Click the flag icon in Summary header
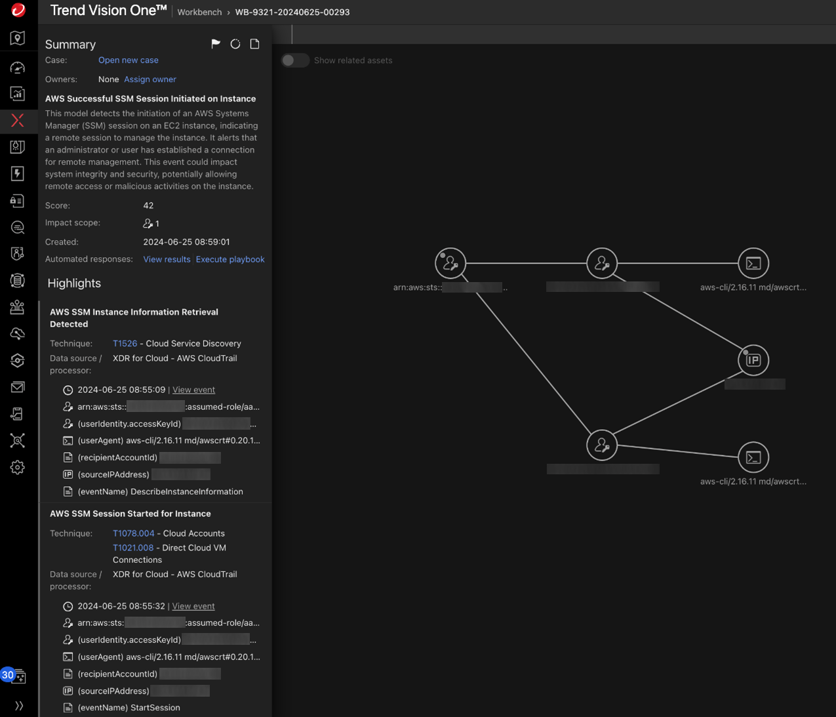This screenshot has width=836, height=717. pos(216,44)
